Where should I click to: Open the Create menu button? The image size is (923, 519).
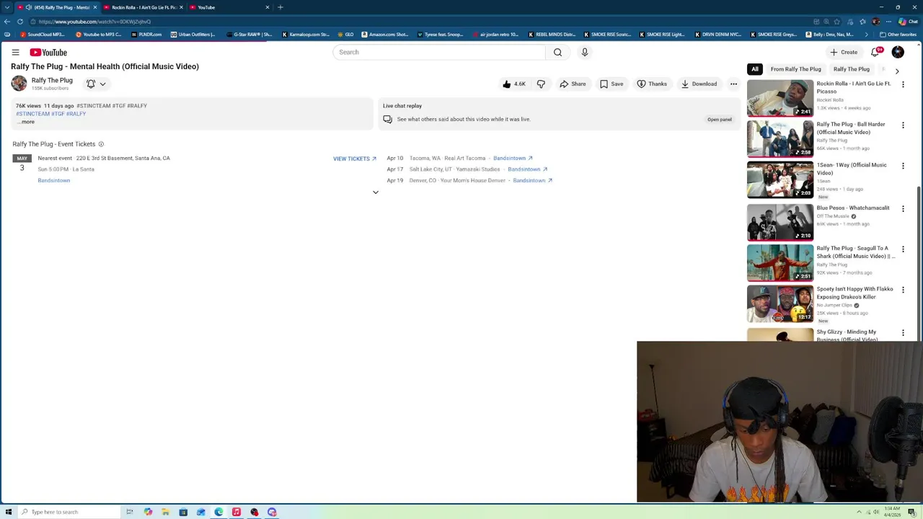pyautogui.click(x=844, y=52)
